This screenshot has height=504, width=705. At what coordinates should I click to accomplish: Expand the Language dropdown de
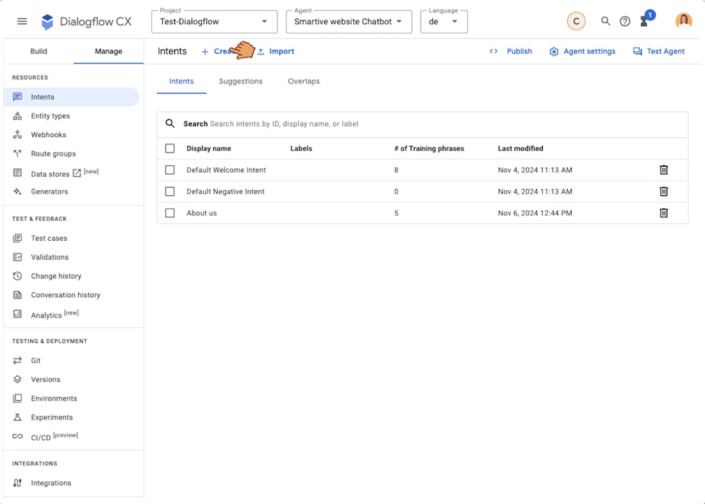coord(444,22)
